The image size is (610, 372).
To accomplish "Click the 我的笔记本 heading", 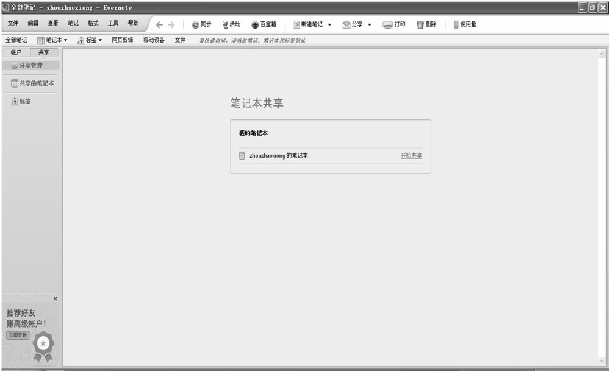I will 253,133.
